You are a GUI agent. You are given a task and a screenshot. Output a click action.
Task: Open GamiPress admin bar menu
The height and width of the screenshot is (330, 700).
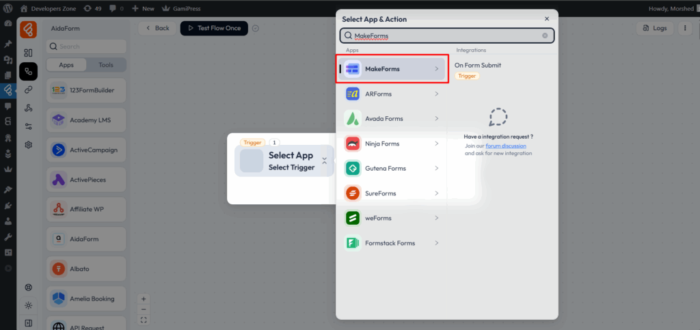click(180, 8)
